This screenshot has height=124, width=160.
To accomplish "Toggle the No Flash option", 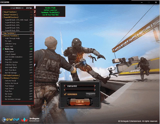I will click(18, 97).
